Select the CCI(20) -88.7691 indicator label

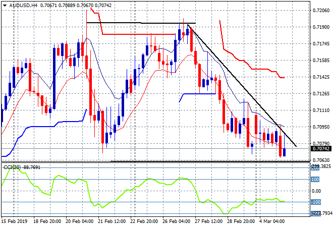click(x=22, y=167)
